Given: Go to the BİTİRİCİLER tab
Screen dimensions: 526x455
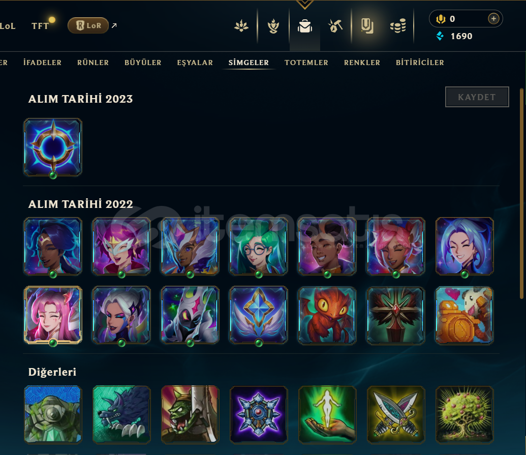Looking at the screenshot, I should point(420,63).
